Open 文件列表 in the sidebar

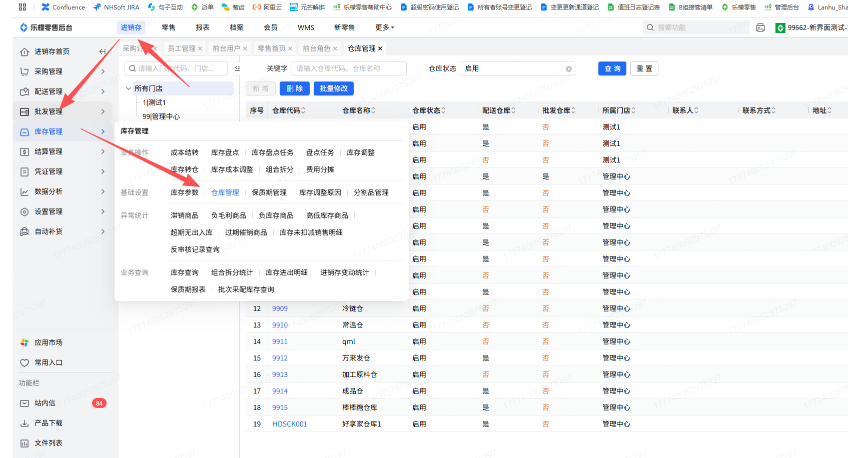[x=48, y=443]
